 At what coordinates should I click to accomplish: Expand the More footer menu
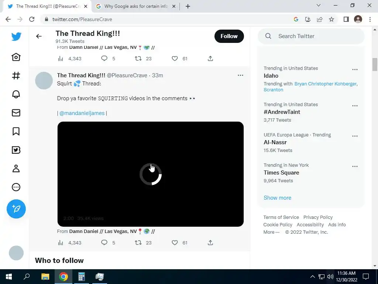click(271, 232)
